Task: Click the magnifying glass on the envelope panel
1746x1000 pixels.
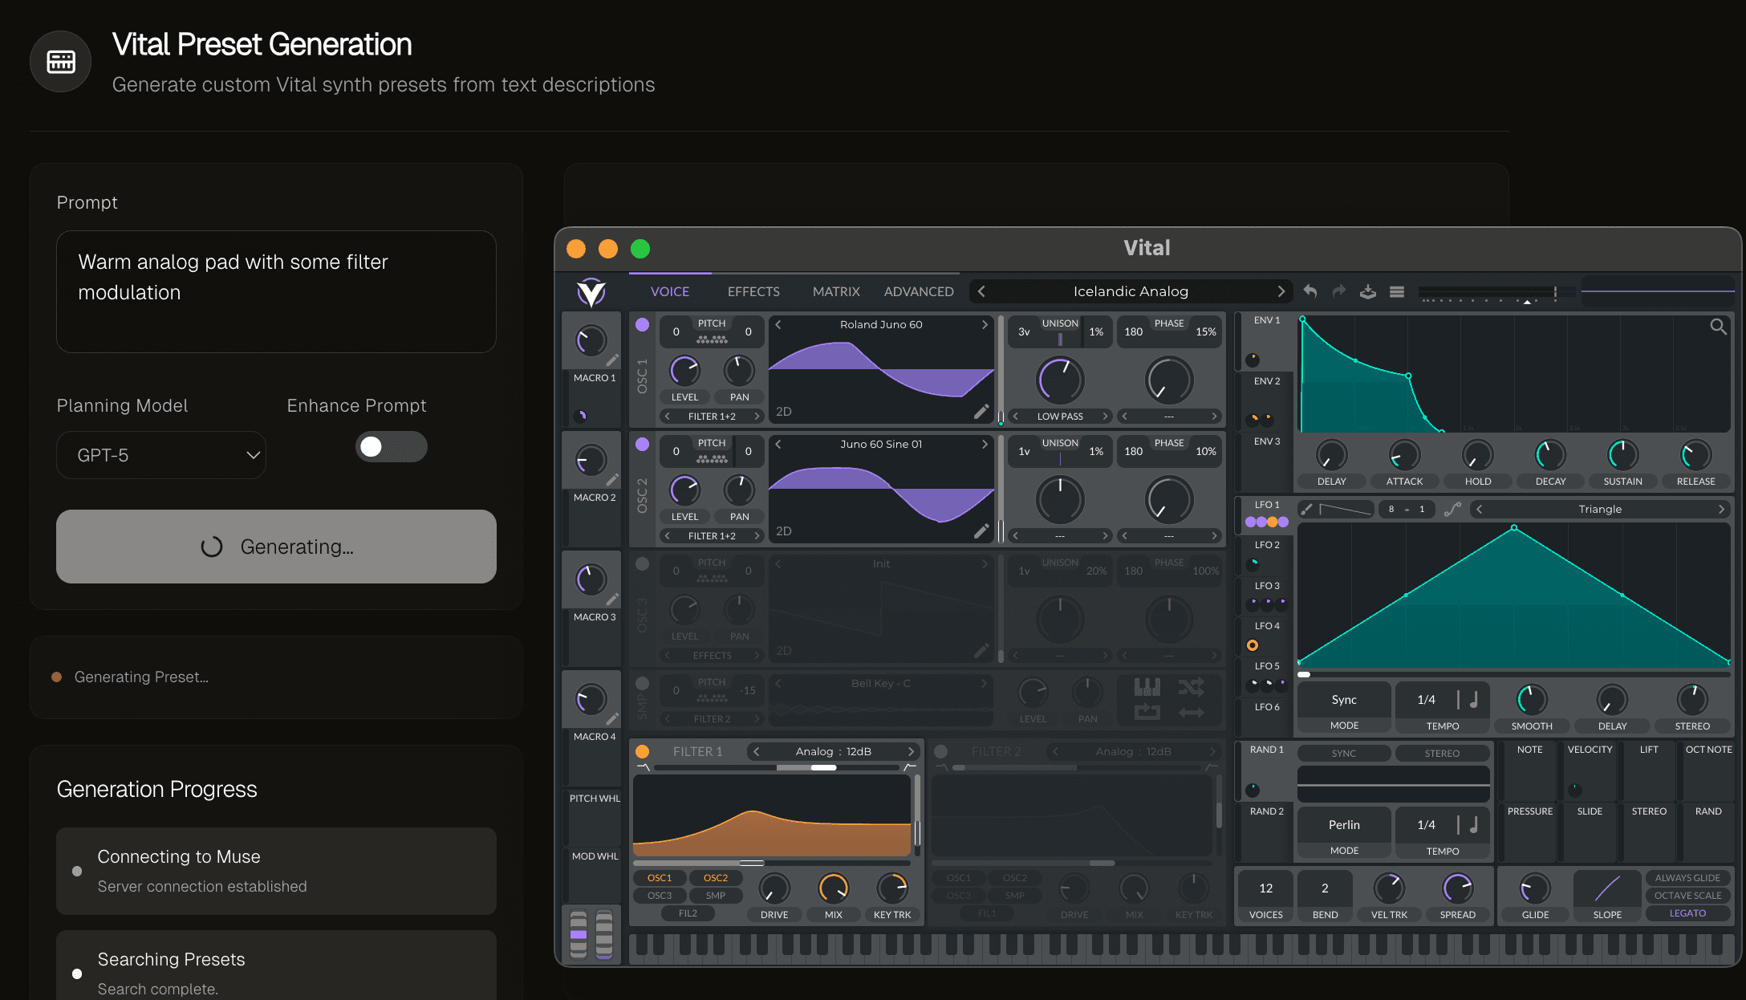Action: (x=1719, y=327)
